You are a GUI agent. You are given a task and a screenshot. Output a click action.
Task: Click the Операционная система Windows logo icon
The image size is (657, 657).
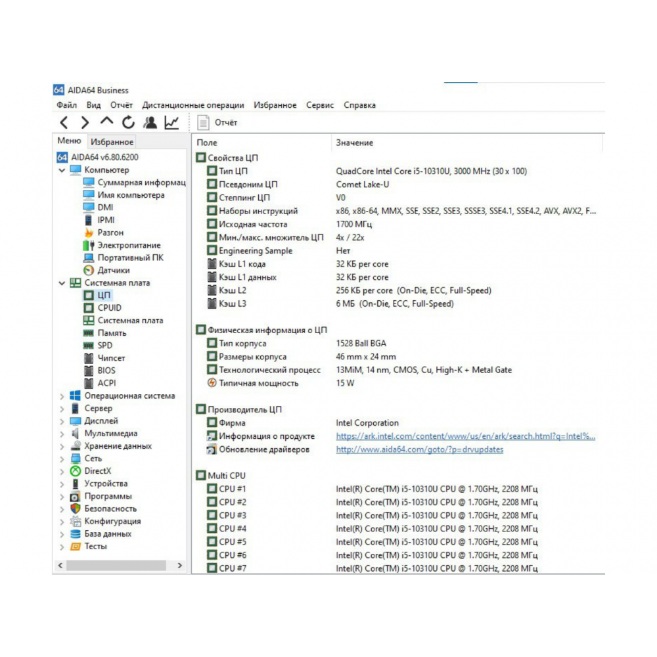click(76, 396)
